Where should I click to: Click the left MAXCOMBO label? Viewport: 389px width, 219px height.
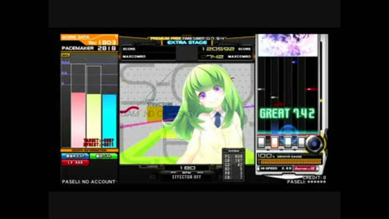[x=134, y=57]
